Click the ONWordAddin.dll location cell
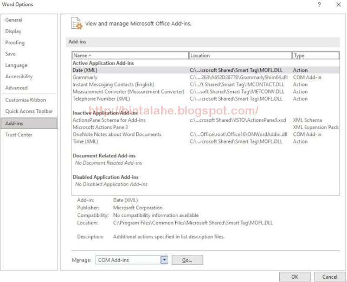This screenshot has width=347, height=282. [x=239, y=134]
